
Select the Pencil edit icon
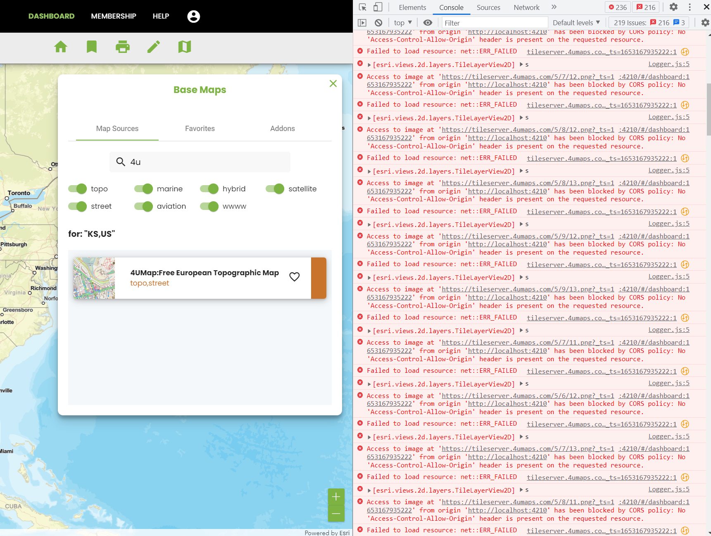(x=154, y=47)
